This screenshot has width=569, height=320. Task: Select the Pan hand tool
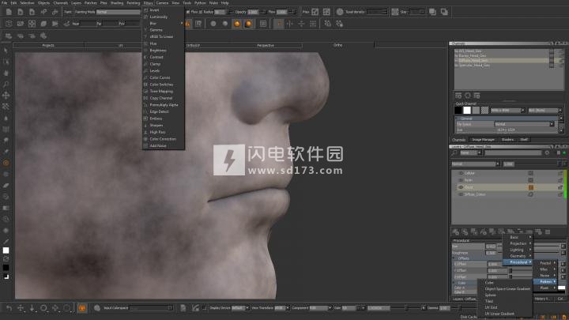tap(6, 73)
